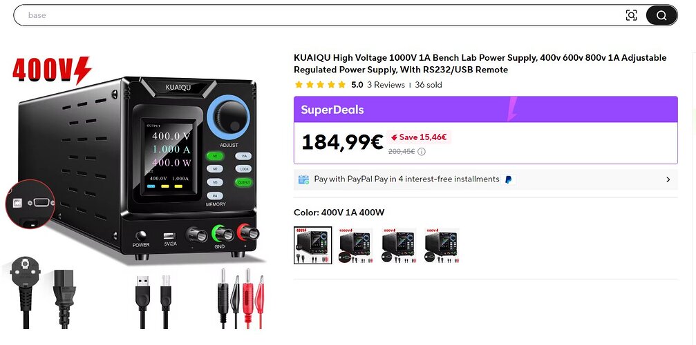Open the Pay with PayPal installments row
The width and height of the screenshot is (696, 345).
coord(486,179)
